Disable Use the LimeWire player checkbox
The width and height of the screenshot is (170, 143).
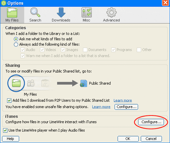pyautogui.click(x=5, y=130)
